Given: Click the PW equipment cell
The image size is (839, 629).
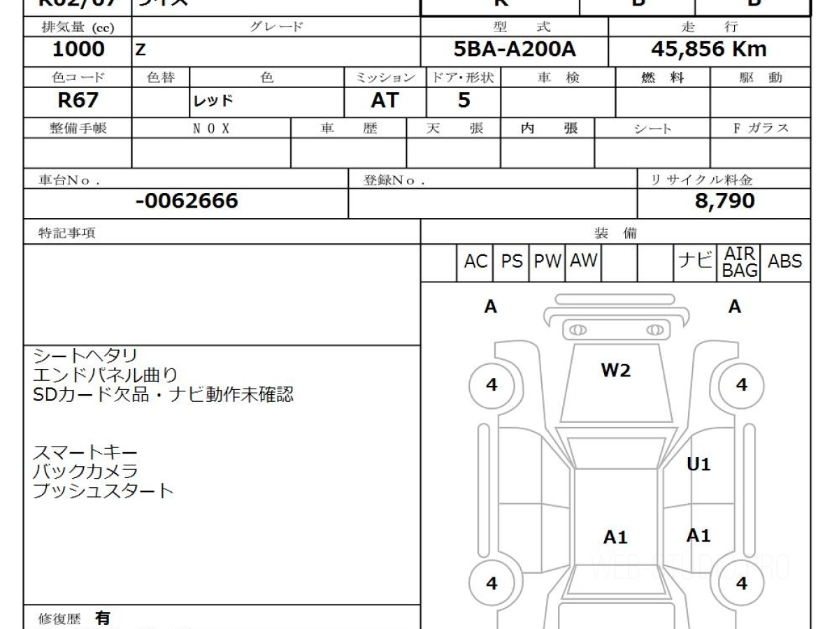Looking at the screenshot, I should click(548, 262).
